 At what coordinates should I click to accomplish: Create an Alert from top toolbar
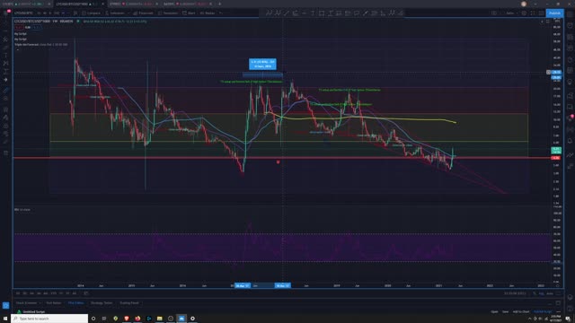coord(190,13)
